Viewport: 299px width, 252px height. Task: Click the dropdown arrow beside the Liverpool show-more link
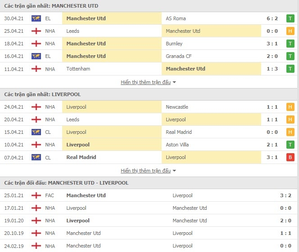(174, 171)
